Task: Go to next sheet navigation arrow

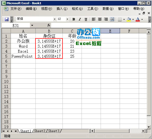Action: (x=12, y=131)
